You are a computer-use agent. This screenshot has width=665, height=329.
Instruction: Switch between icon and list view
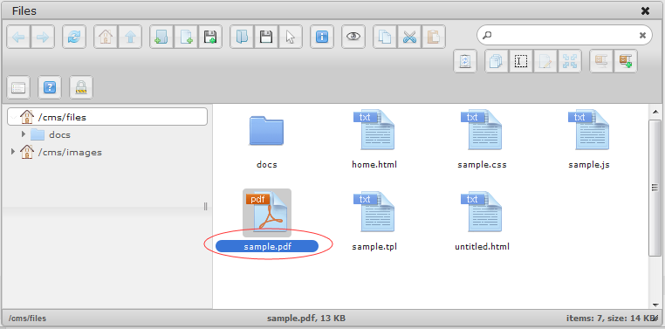[x=18, y=87]
